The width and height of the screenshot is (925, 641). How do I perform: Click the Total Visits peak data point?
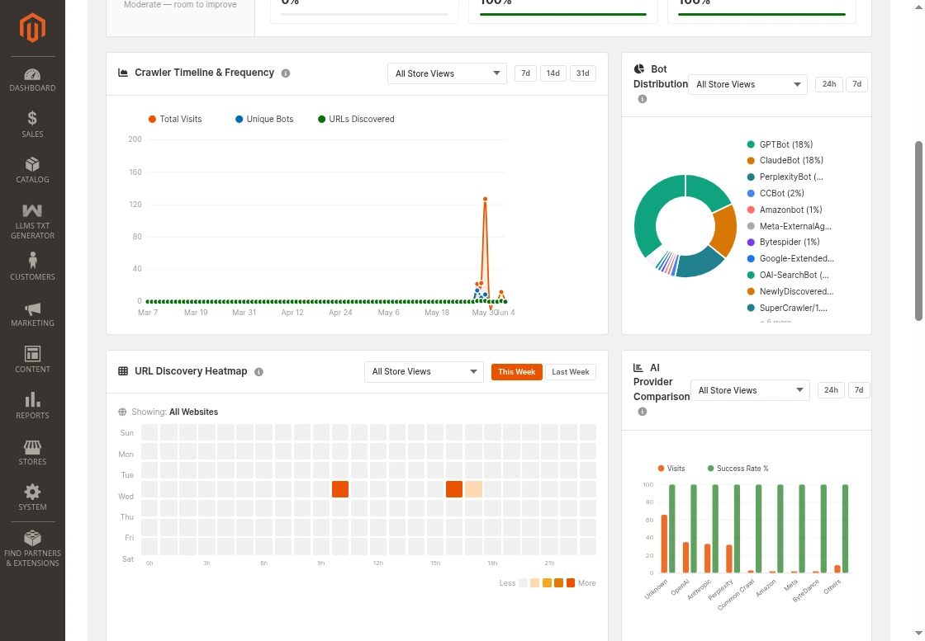[485, 199]
